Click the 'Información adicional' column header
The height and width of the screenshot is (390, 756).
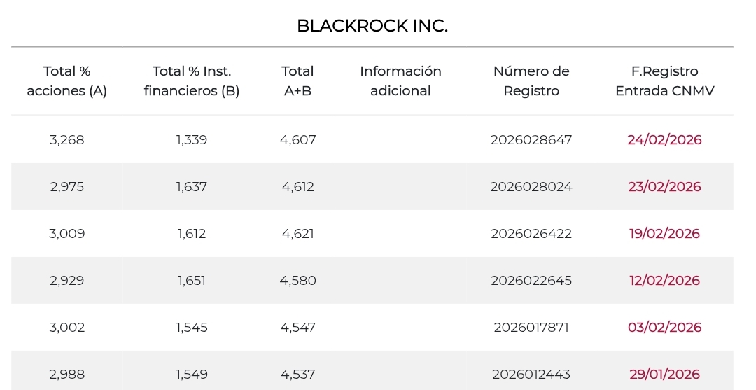coord(400,81)
